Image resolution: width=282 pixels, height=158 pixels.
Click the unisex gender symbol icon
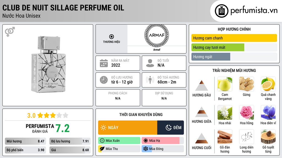[10, 32]
